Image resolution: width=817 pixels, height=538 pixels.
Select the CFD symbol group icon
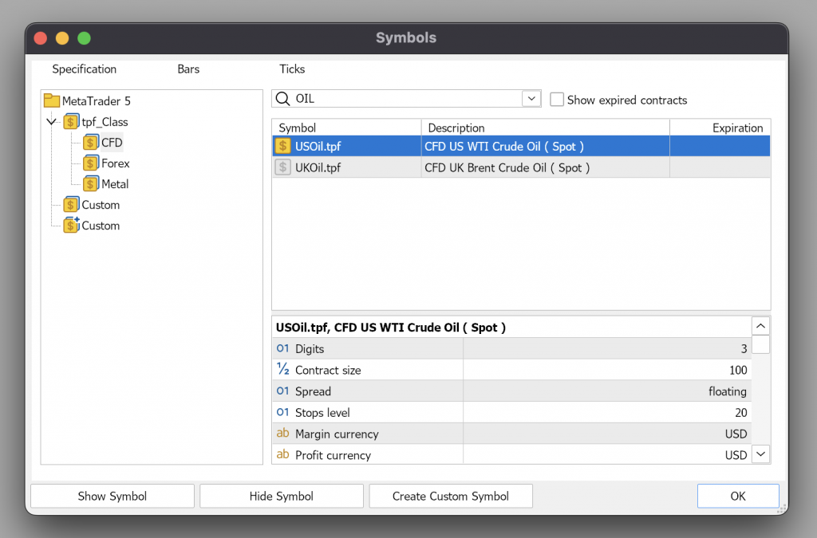pos(91,143)
